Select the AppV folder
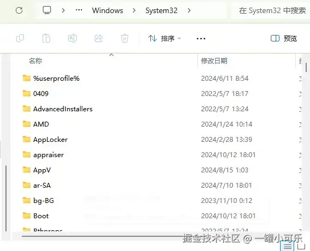This screenshot has height=251, width=310. [x=42, y=170]
